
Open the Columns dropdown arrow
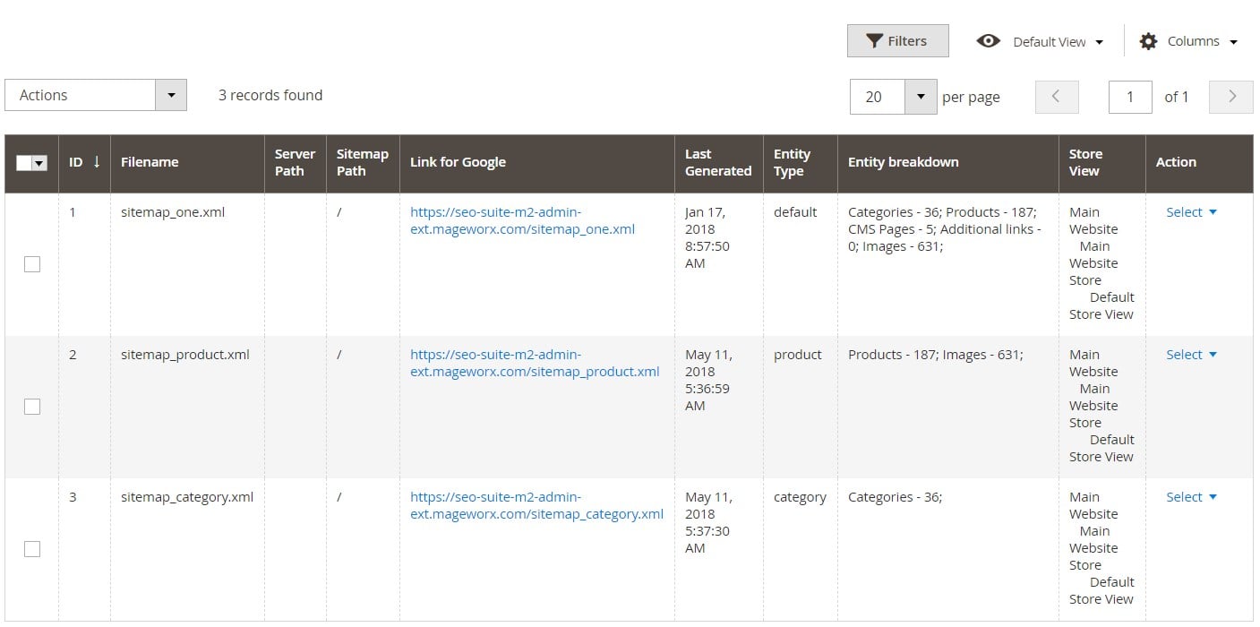click(1233, 42)
